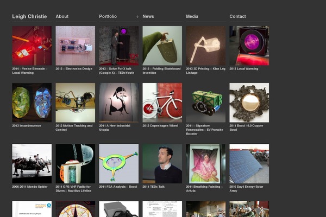Screen dimensions: 326x217
Task: Expand the Portfolio dropdown arrow
Action: pyautogui.click(x=137, y=17)
